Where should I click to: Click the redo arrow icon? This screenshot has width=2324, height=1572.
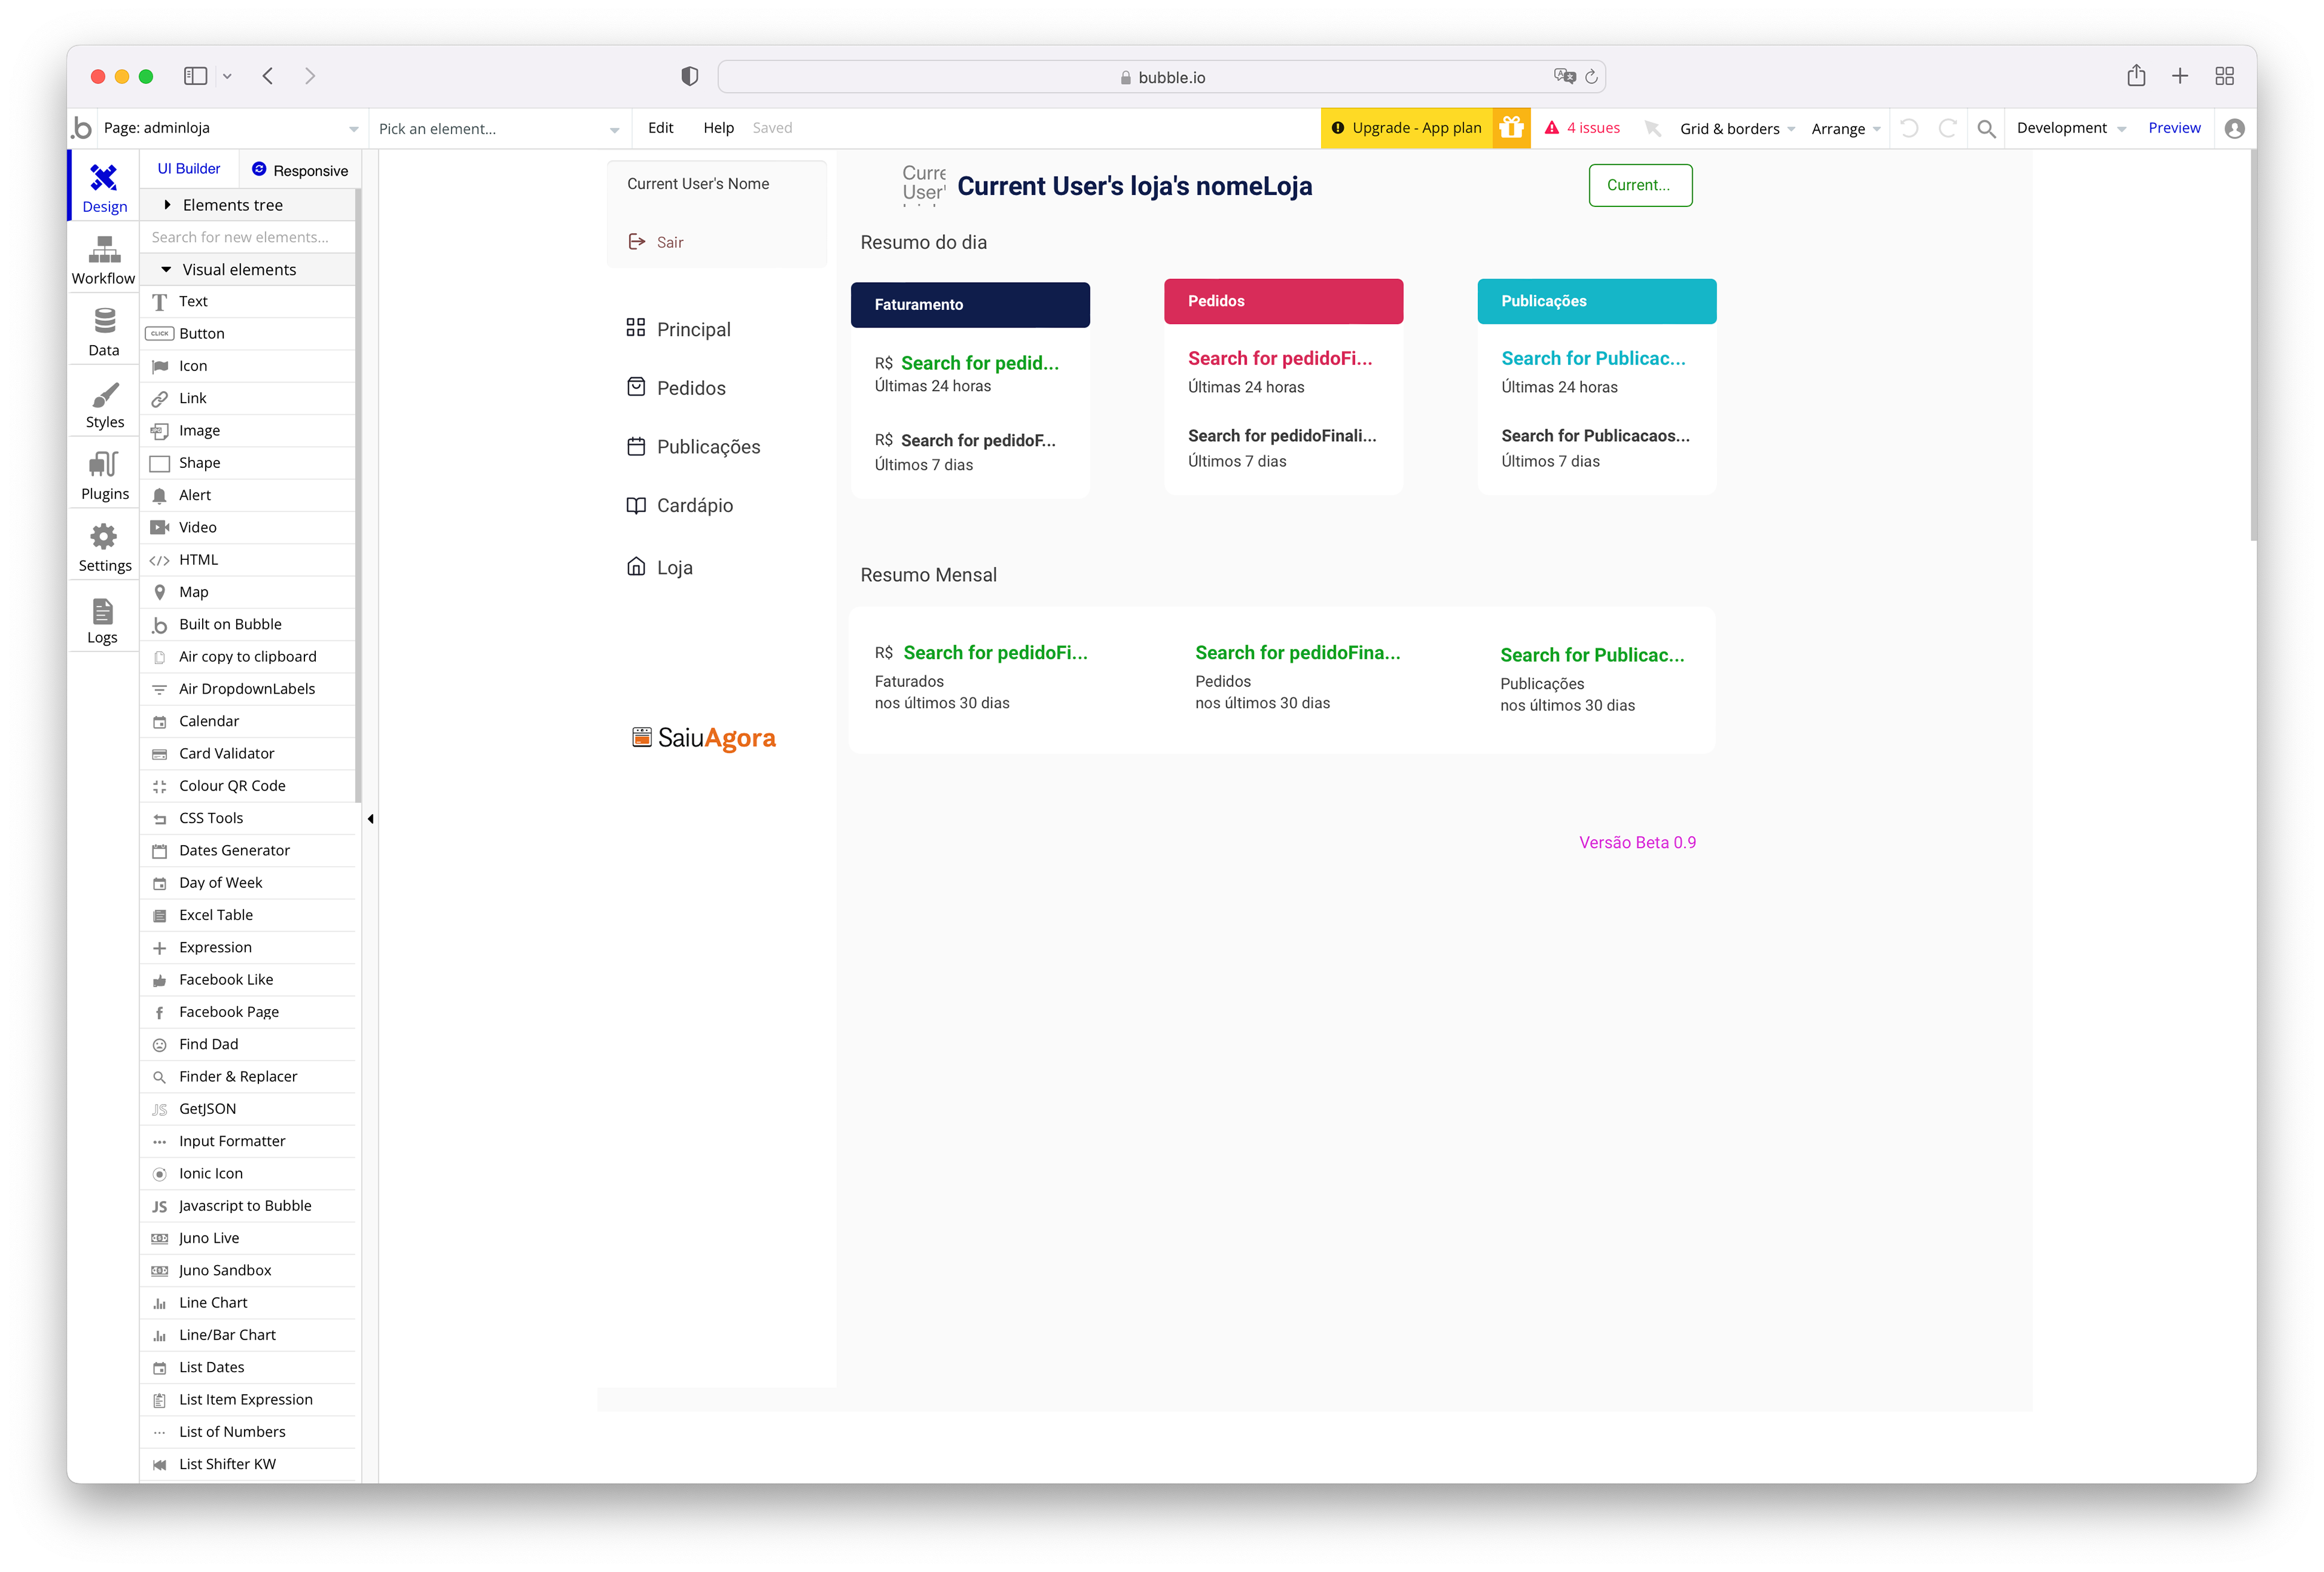coord(1947,128)
